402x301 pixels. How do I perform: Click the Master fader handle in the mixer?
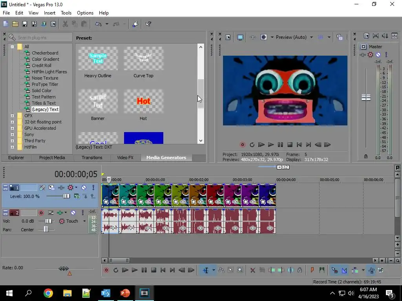click(366, 98)
